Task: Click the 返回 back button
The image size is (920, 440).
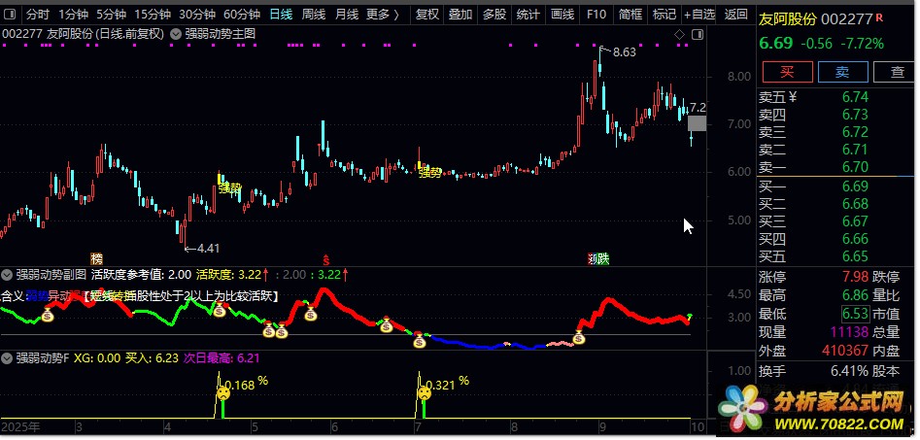Action: point(735,14)
